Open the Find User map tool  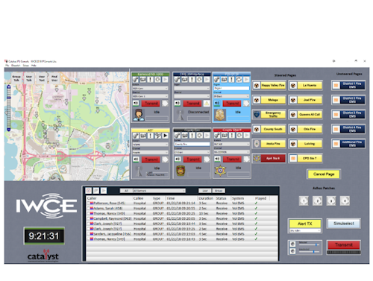54,78
